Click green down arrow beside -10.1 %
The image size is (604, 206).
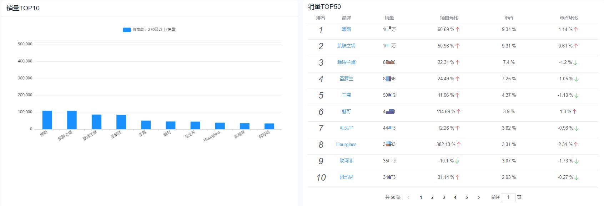(457, 161)
